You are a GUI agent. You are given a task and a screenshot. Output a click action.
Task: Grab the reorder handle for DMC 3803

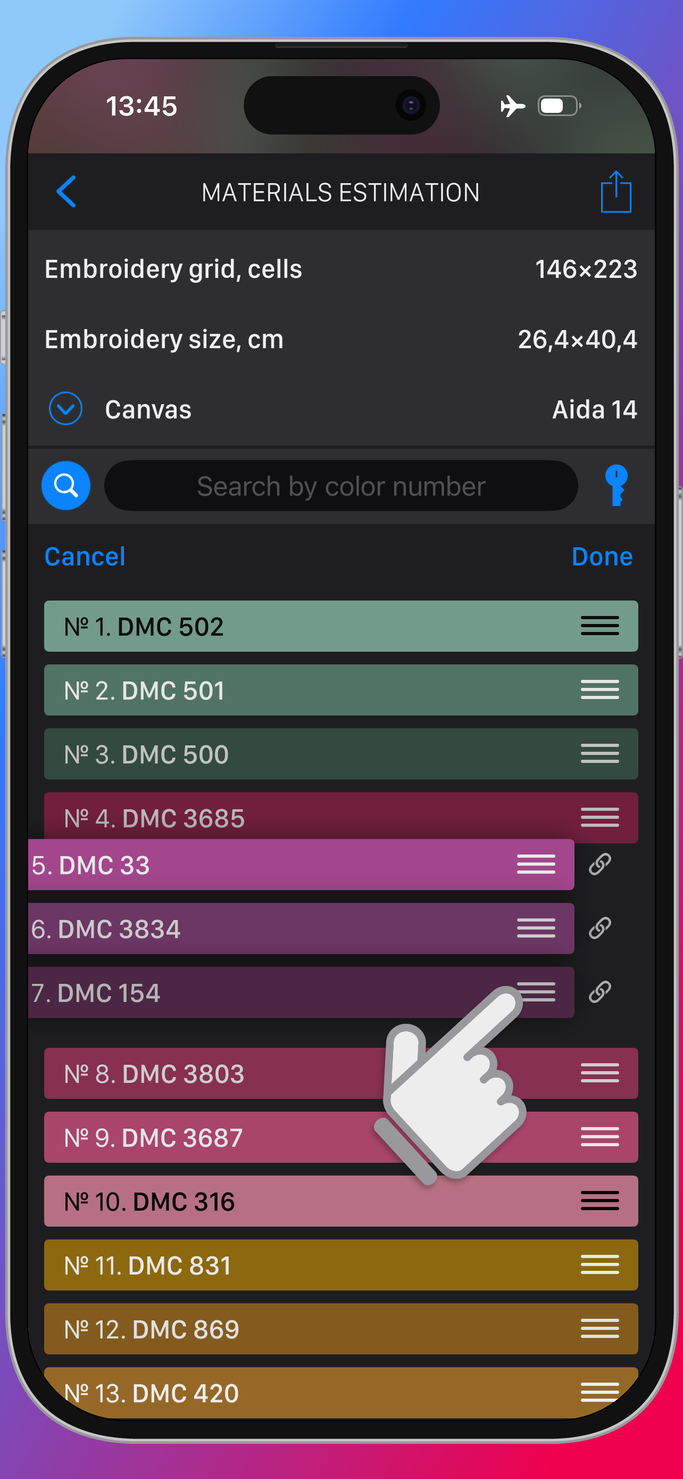(600, 1072)
